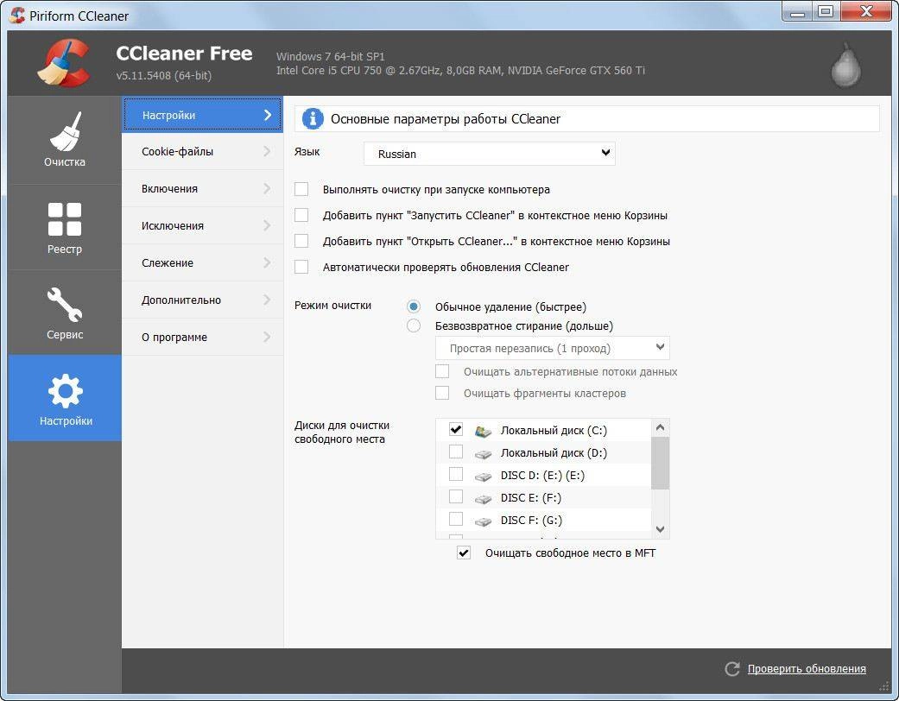Image resolution: width=899 pixels, height=701 pixels.
Task: Enable Автоматически проверять обновления CCleaner
Action: (x=301, y=267)
